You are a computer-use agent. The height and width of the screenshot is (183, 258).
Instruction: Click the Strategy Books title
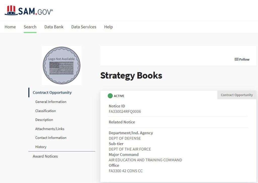click(131, 76)
